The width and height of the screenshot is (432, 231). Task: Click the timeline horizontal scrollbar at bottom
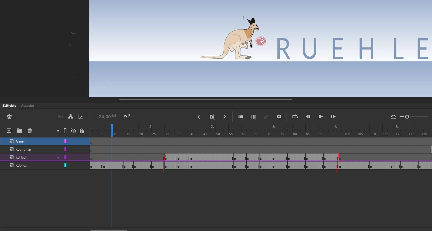tap(109, 230)
